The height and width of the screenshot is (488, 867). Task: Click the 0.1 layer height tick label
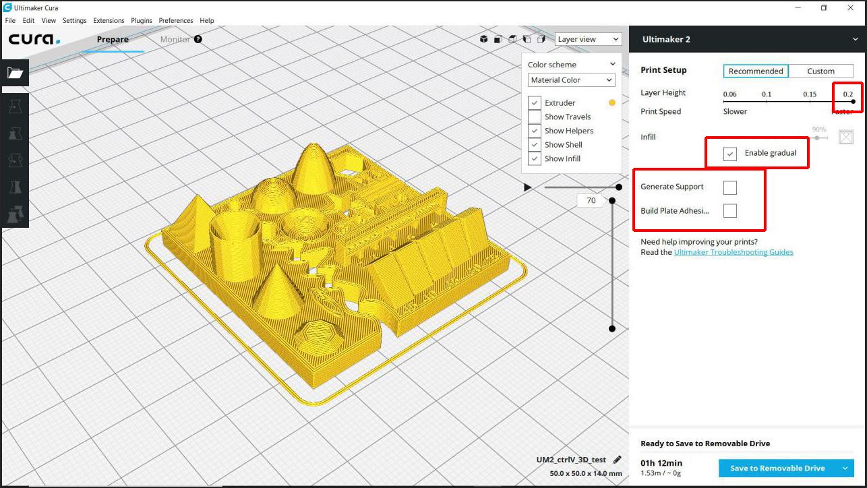pyautogui.click(x=767, y=94)
